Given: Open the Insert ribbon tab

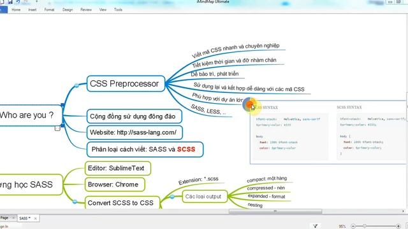Looking at the screenshot, I should (33, 10).
